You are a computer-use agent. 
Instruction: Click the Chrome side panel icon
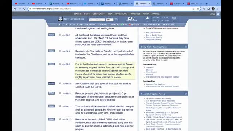[209, 9]
